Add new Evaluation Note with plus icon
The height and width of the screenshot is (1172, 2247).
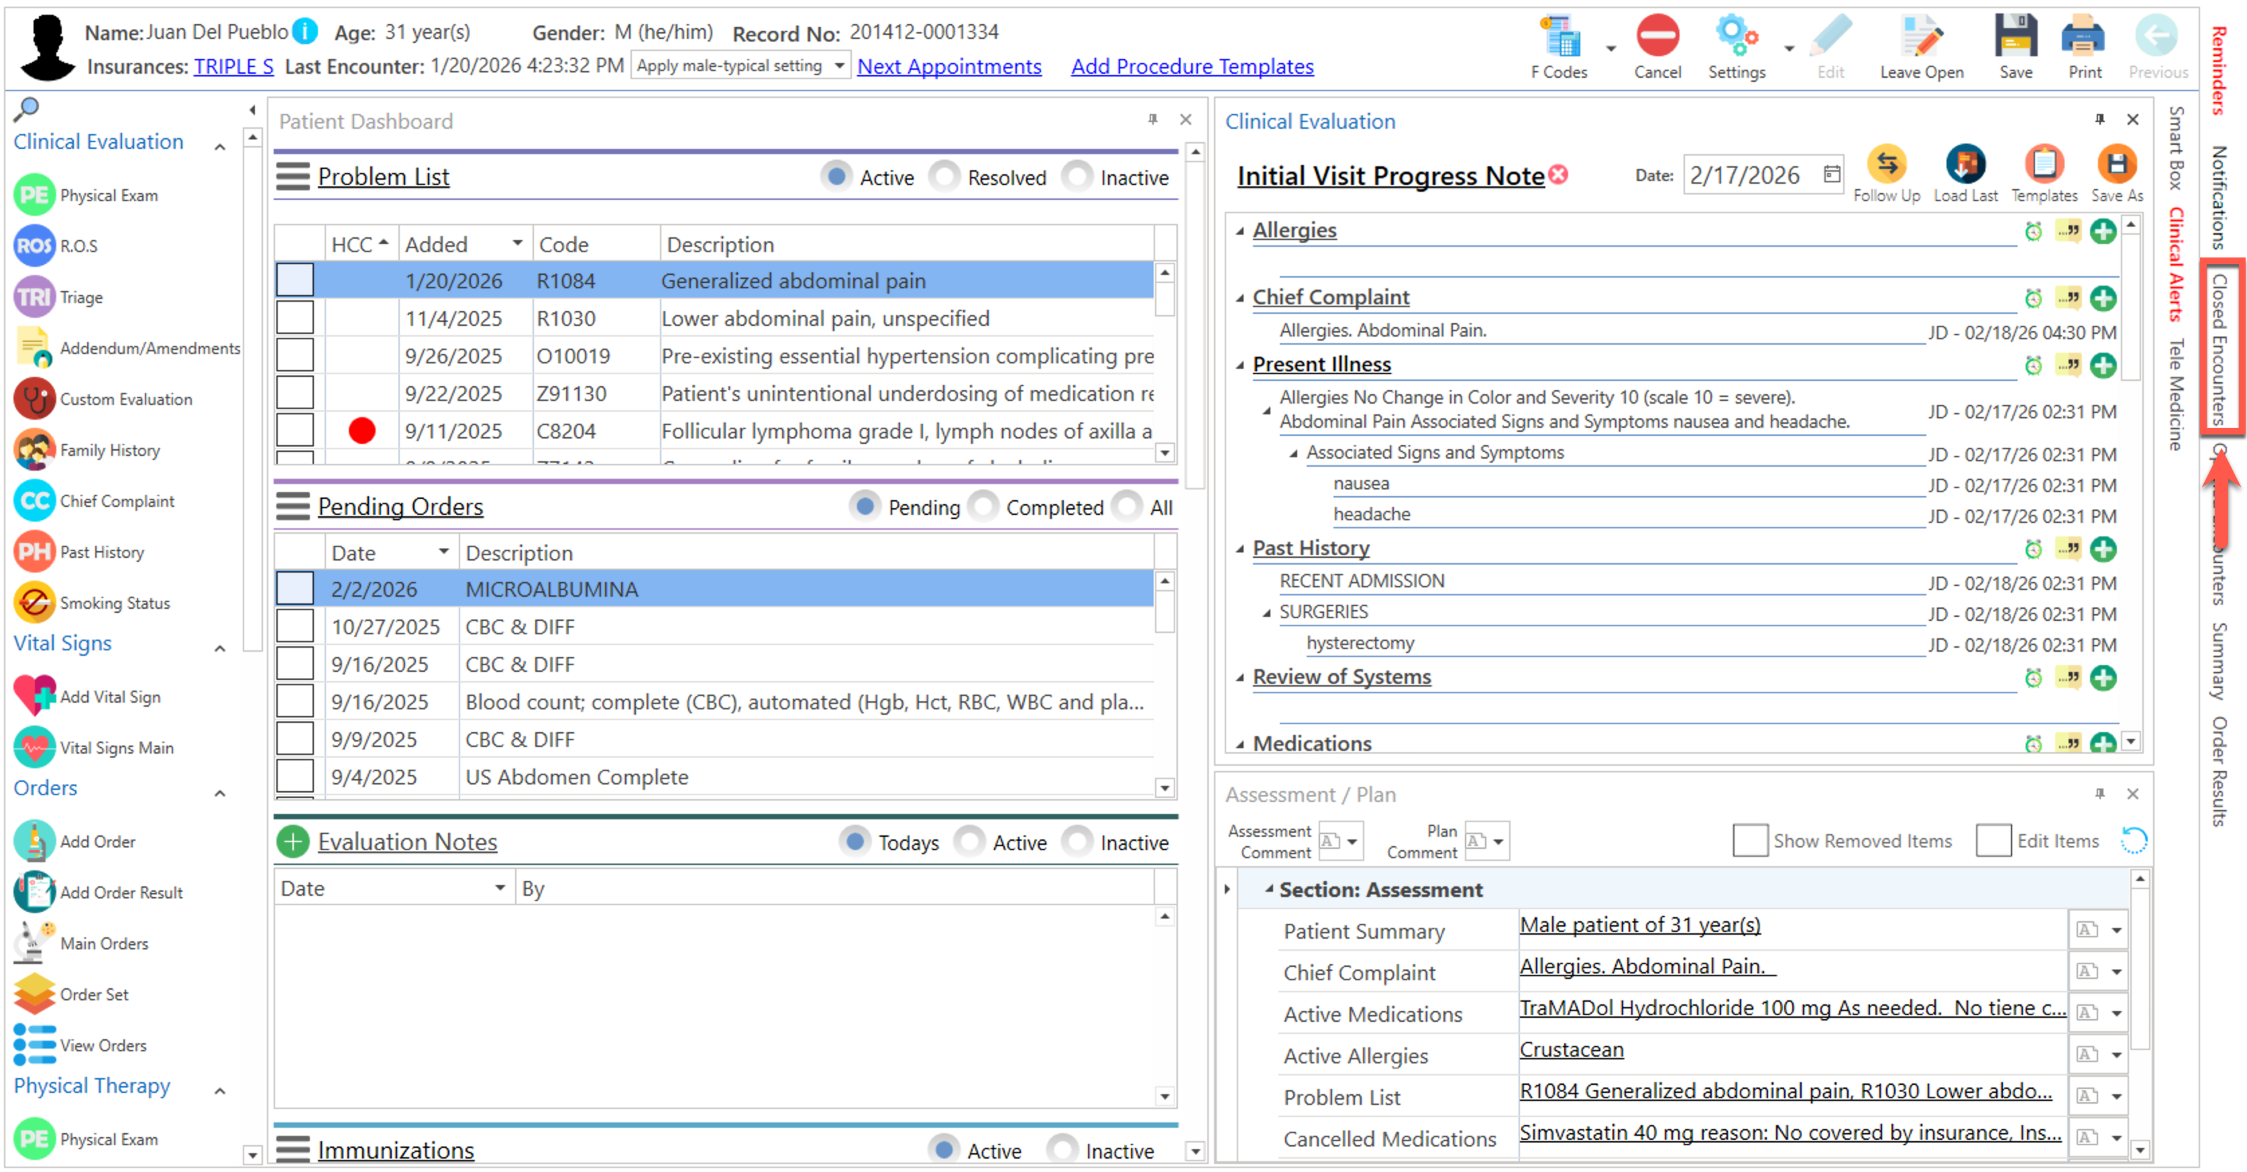[x=293, y=841]
